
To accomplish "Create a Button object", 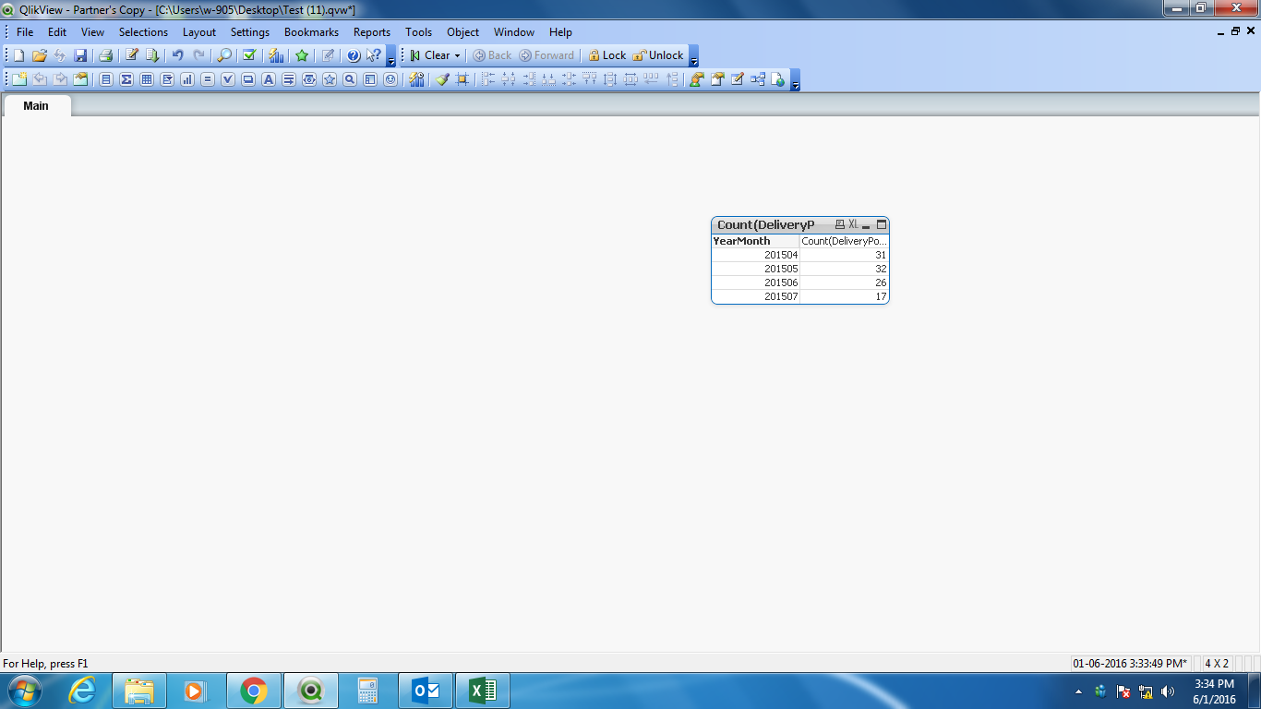I will [x=248, y=79].
